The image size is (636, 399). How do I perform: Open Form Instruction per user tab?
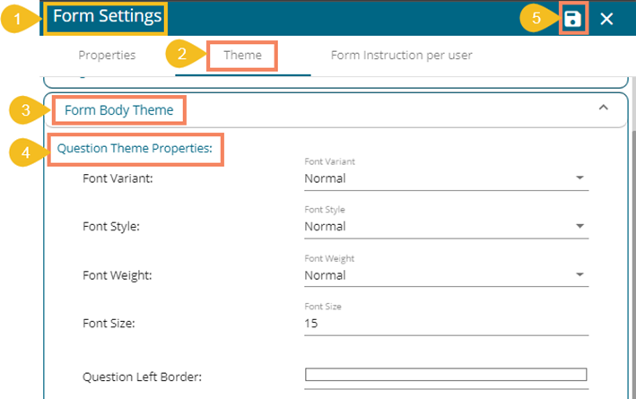(401, 56)
